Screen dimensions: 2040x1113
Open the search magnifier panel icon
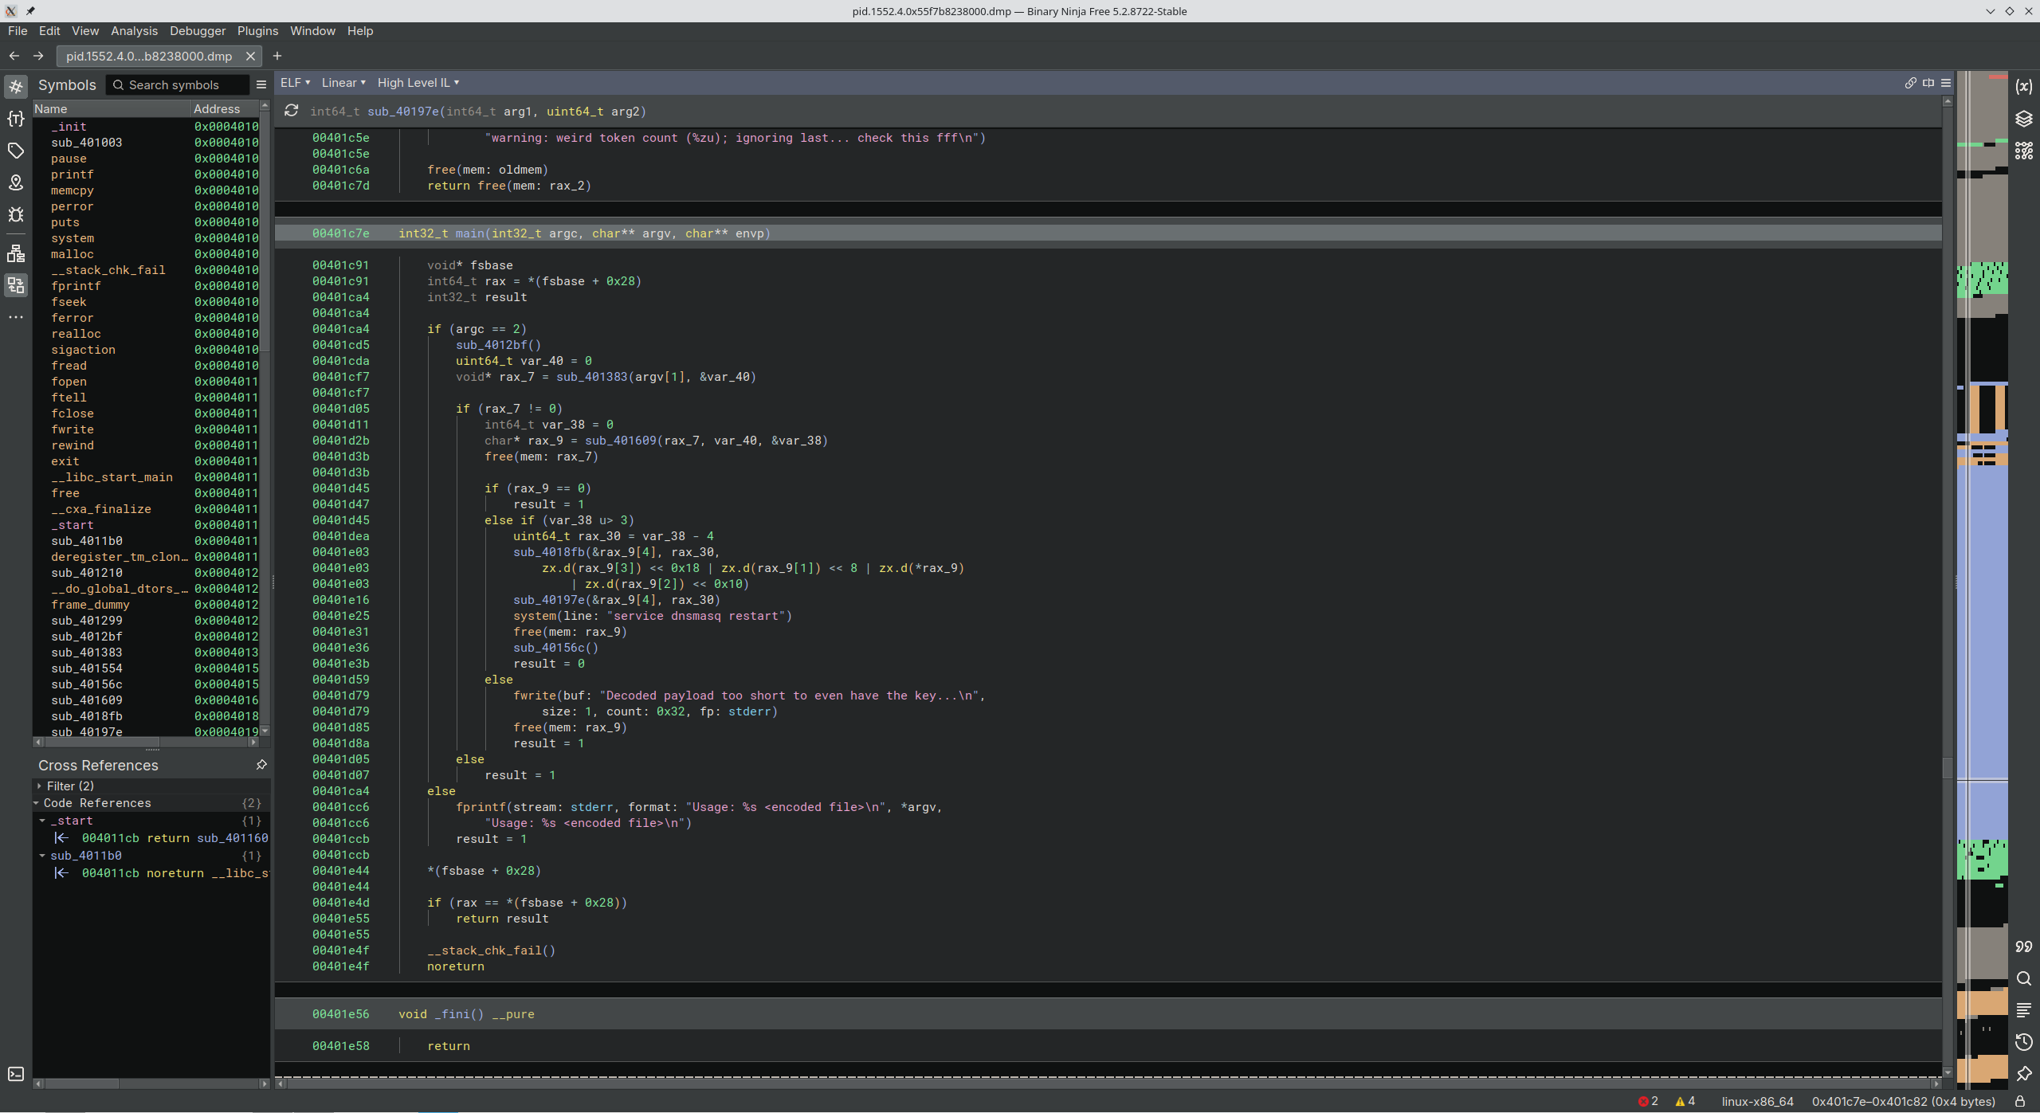pos(2024,978)
